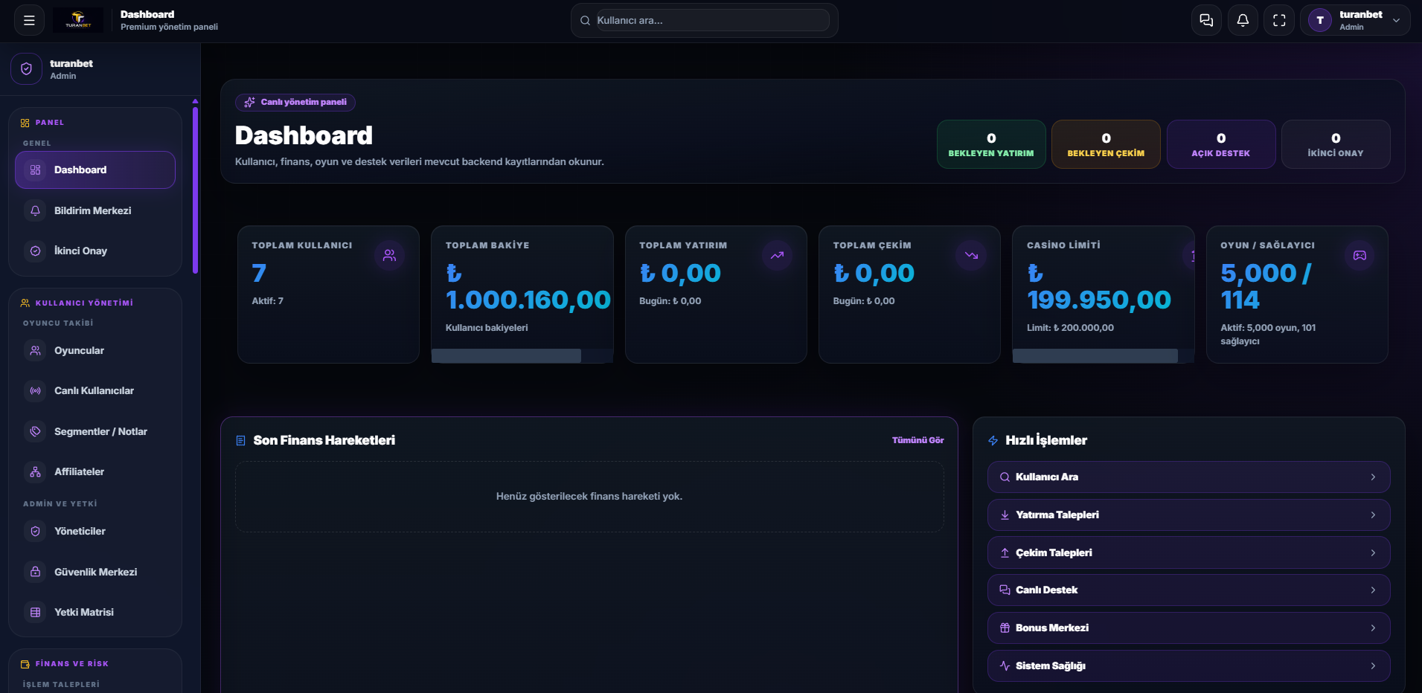1422x693 pixels.
Task: Click the Canlı Destek chat icon
Action: (x=1005, y=590)
